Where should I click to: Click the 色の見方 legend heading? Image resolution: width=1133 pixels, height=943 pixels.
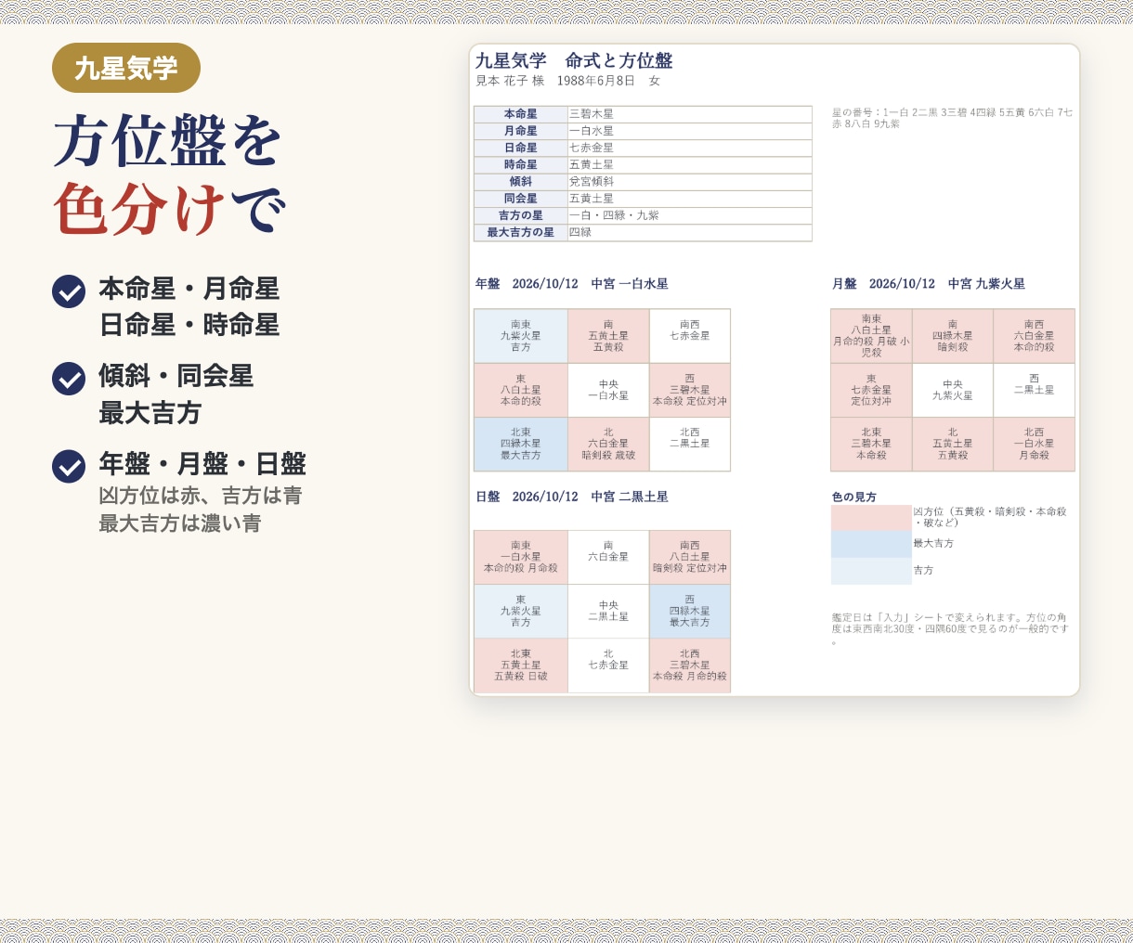854,497
